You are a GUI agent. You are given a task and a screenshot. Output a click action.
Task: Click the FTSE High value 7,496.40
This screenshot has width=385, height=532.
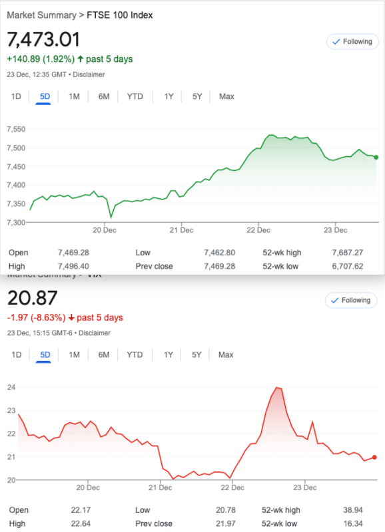pos(73,267)
